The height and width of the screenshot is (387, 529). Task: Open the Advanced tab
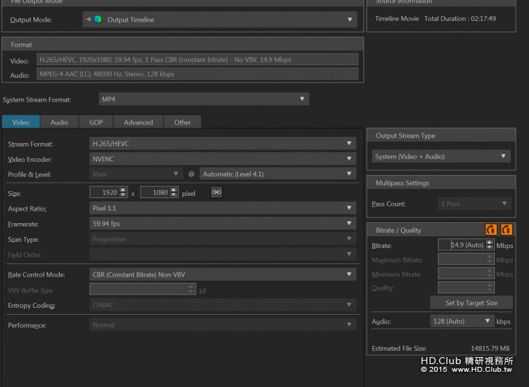coord(138,122)
